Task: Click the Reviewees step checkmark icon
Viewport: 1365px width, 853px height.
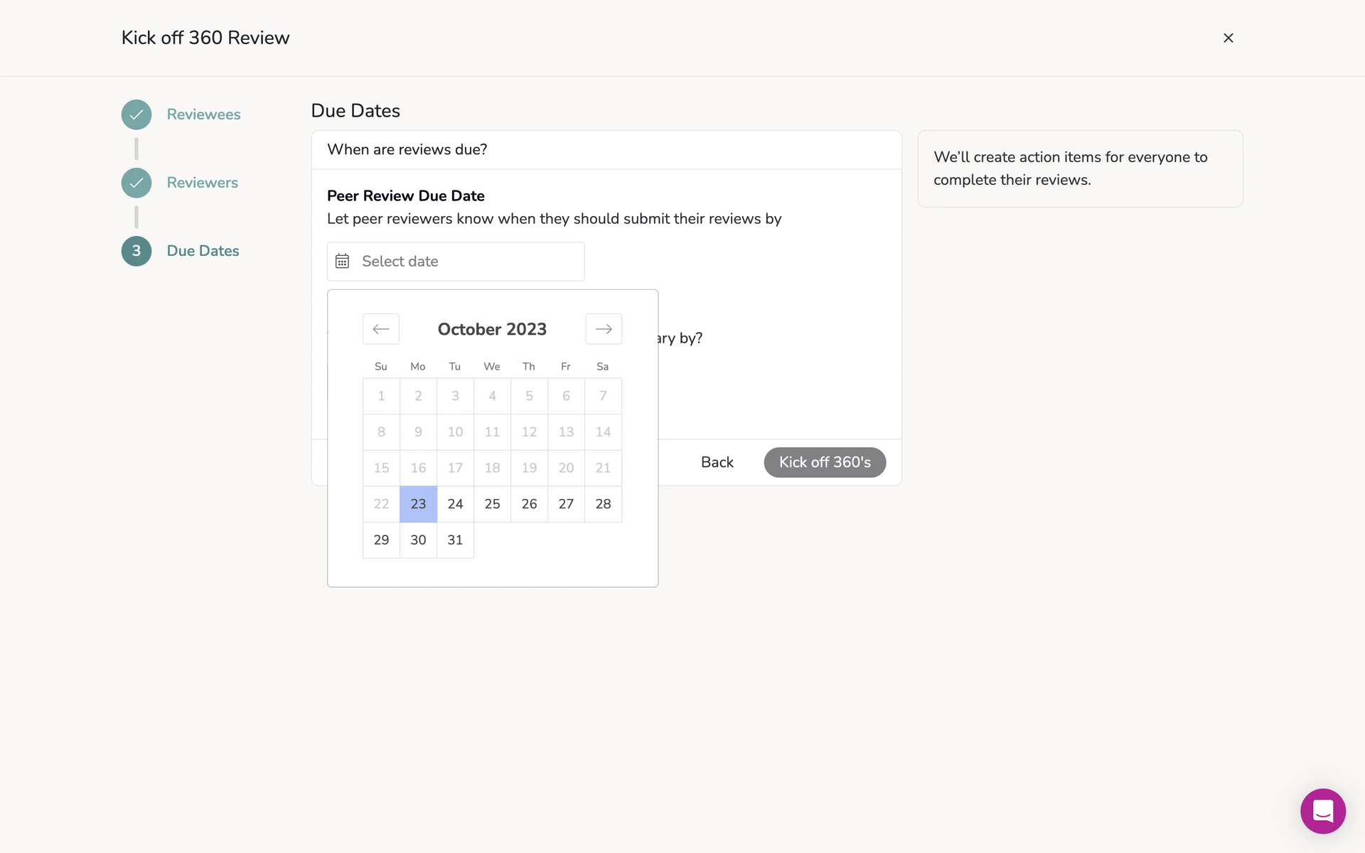Action: pos(136,114)
